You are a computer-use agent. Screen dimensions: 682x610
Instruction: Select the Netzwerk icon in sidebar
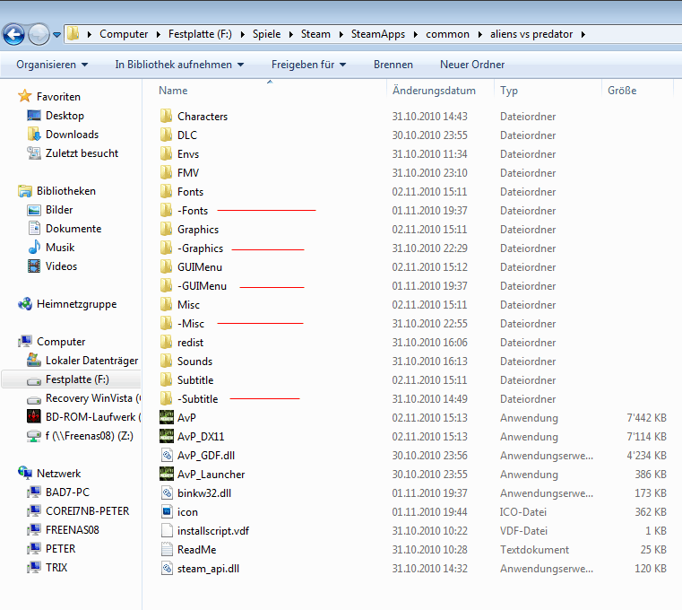point(25,473)
